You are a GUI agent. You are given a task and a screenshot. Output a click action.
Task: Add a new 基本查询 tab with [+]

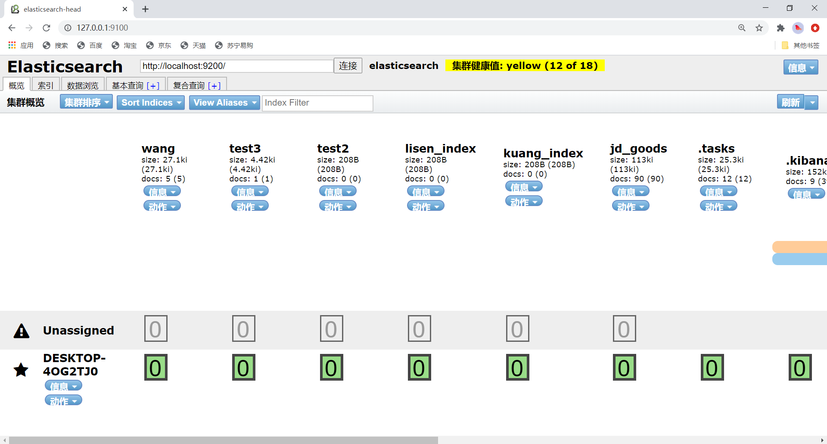pyautogui.click(x=153, y=85)
